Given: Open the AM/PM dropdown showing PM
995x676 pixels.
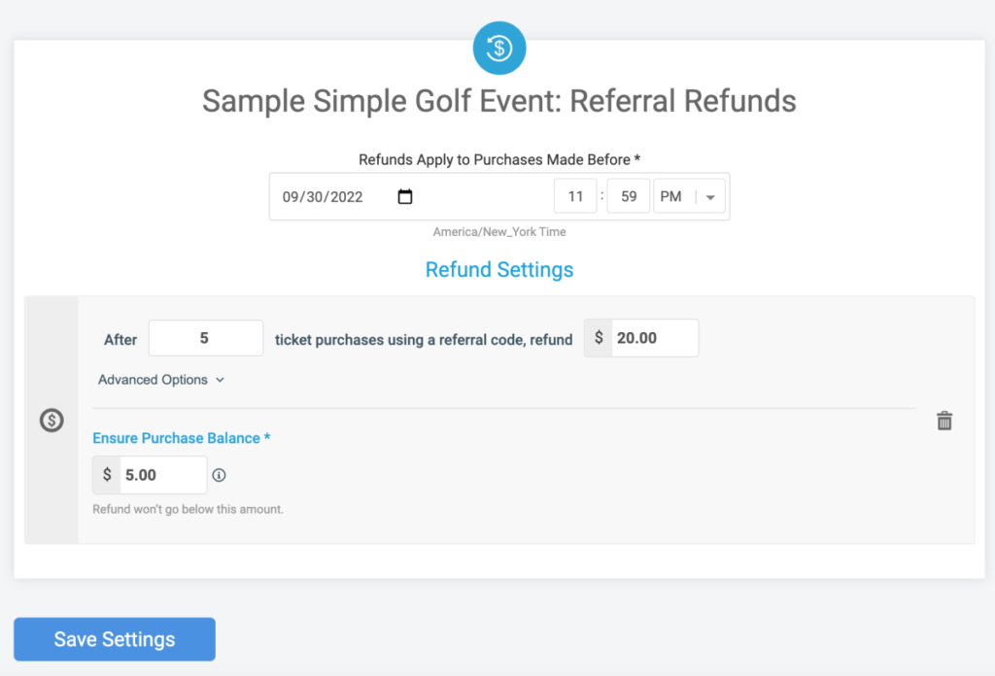Looking at the screenshot, I should [690, 197].
